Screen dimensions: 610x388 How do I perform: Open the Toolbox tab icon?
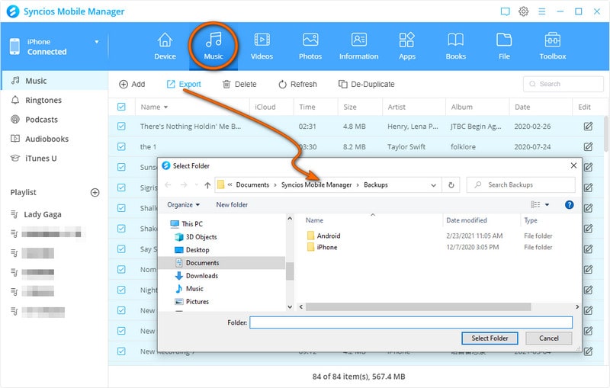pyautogui.click(x=553, y=40)
